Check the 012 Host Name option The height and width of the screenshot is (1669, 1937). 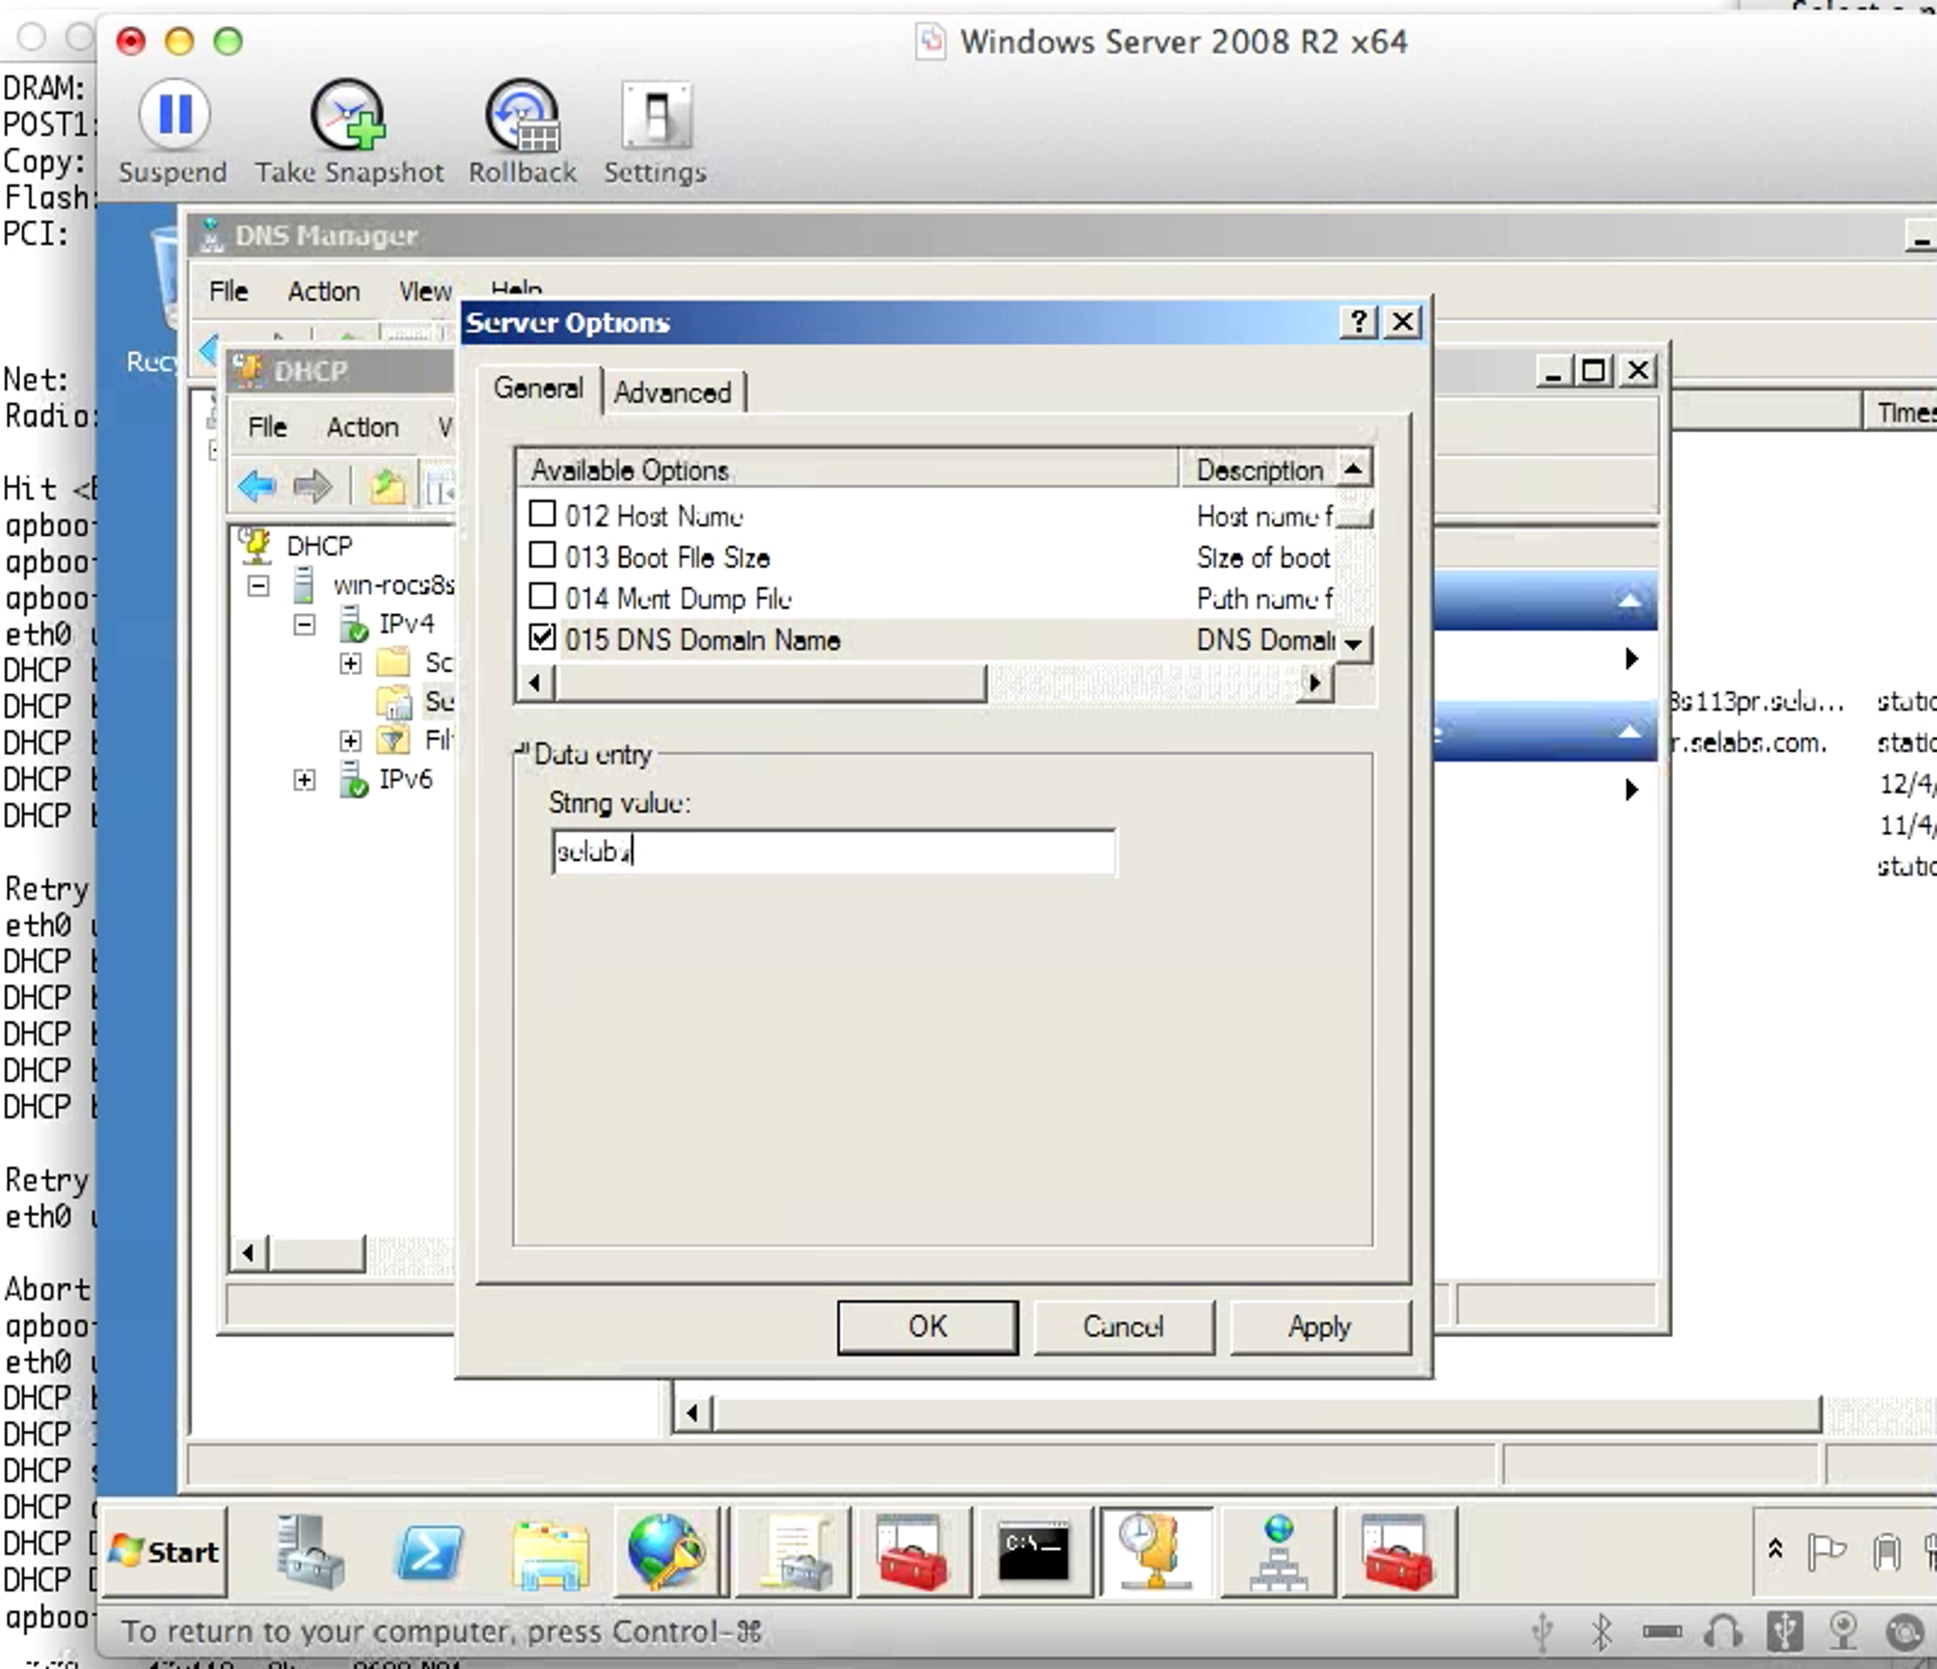(x=542, y=514)
